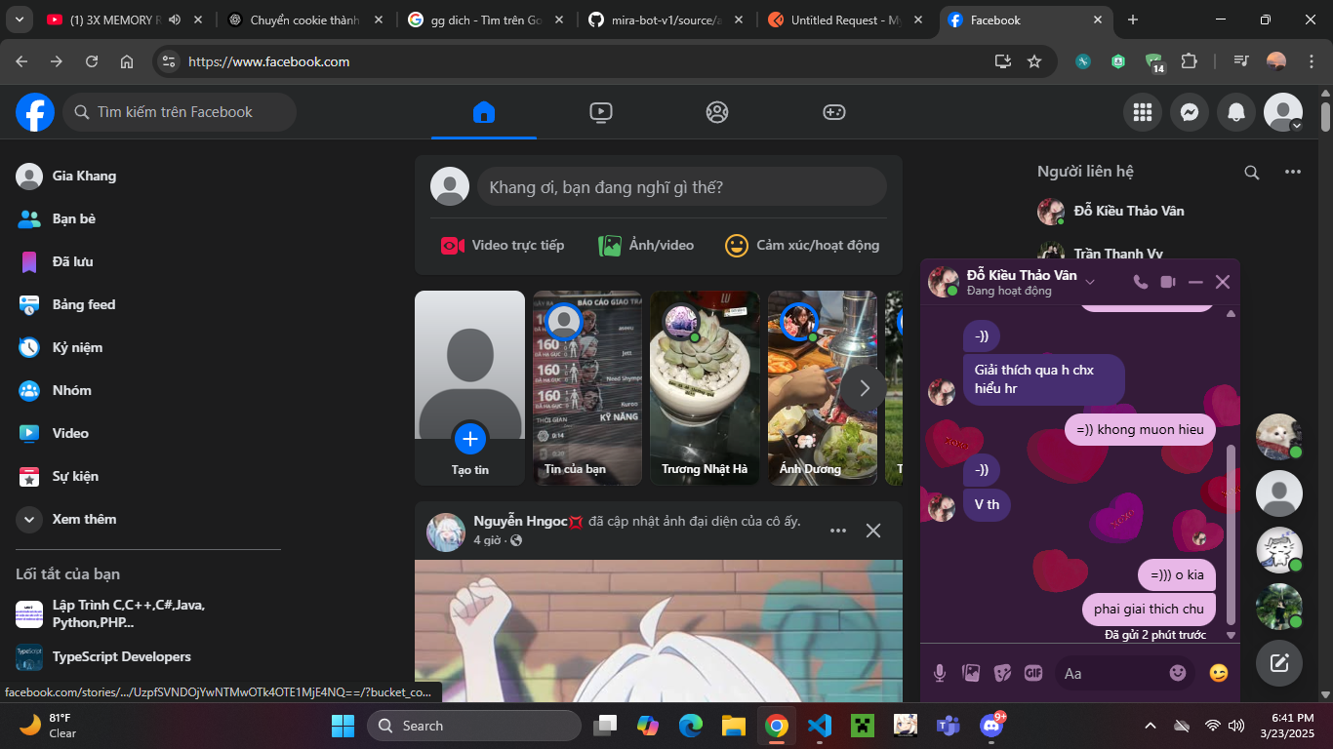Switch to the Gaming tab in top navigation
The image size is (1333, 749).
tap(833, 112)
